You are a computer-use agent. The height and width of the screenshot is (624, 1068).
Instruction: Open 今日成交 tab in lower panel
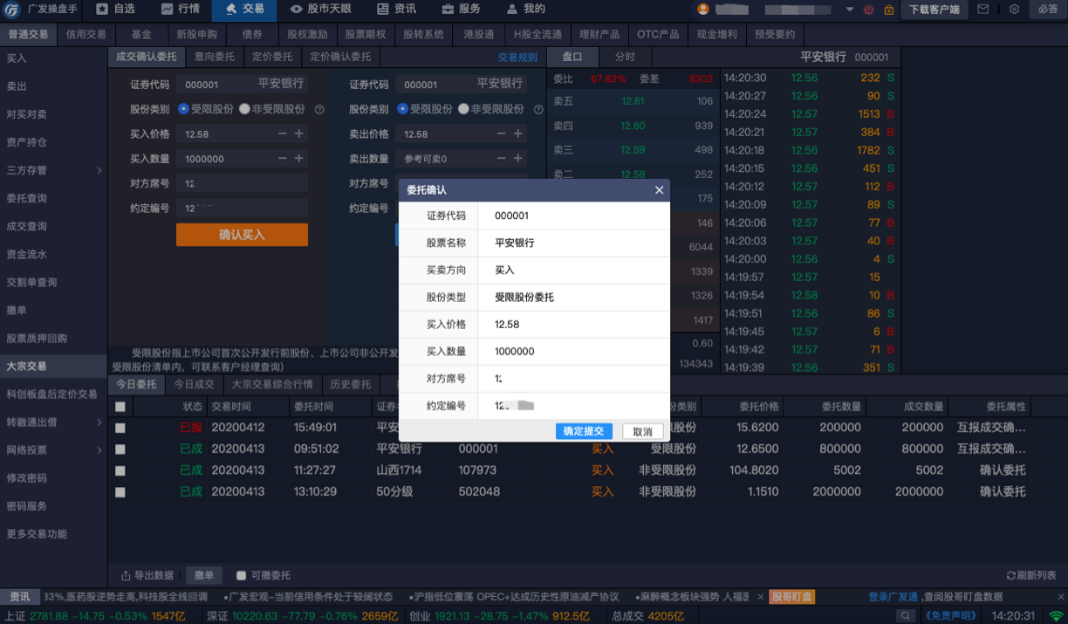click(x=194, y=384)
